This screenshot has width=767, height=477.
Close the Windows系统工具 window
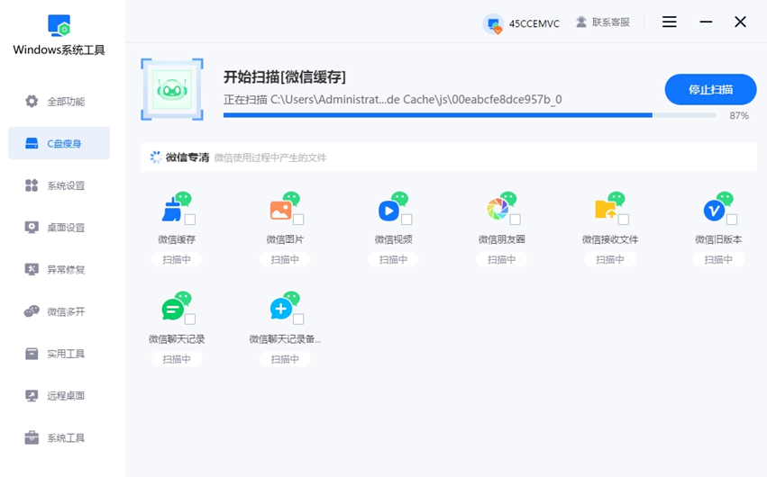(740, 22)
